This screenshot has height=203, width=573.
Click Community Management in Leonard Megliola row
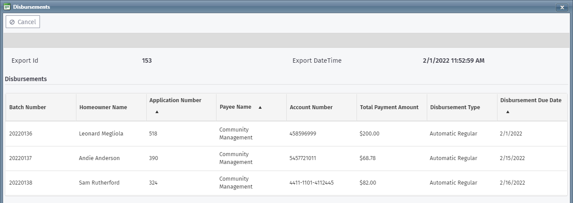click(236, 134)
